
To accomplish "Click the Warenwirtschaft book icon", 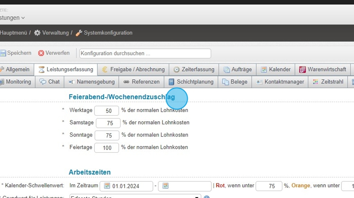I will (302, 70).
